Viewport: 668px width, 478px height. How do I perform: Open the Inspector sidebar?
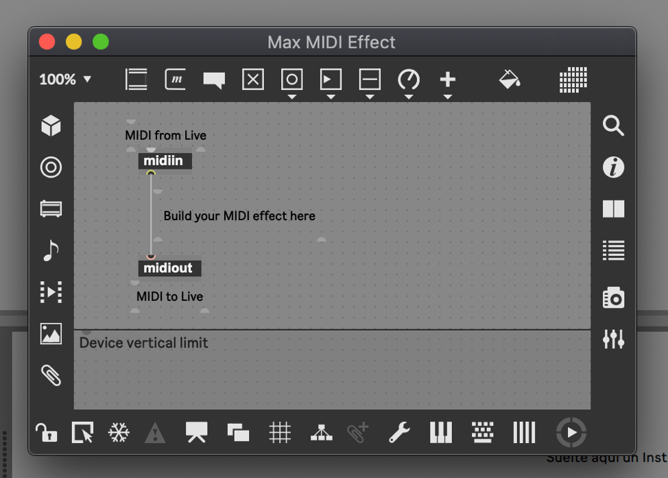point(612,167)
